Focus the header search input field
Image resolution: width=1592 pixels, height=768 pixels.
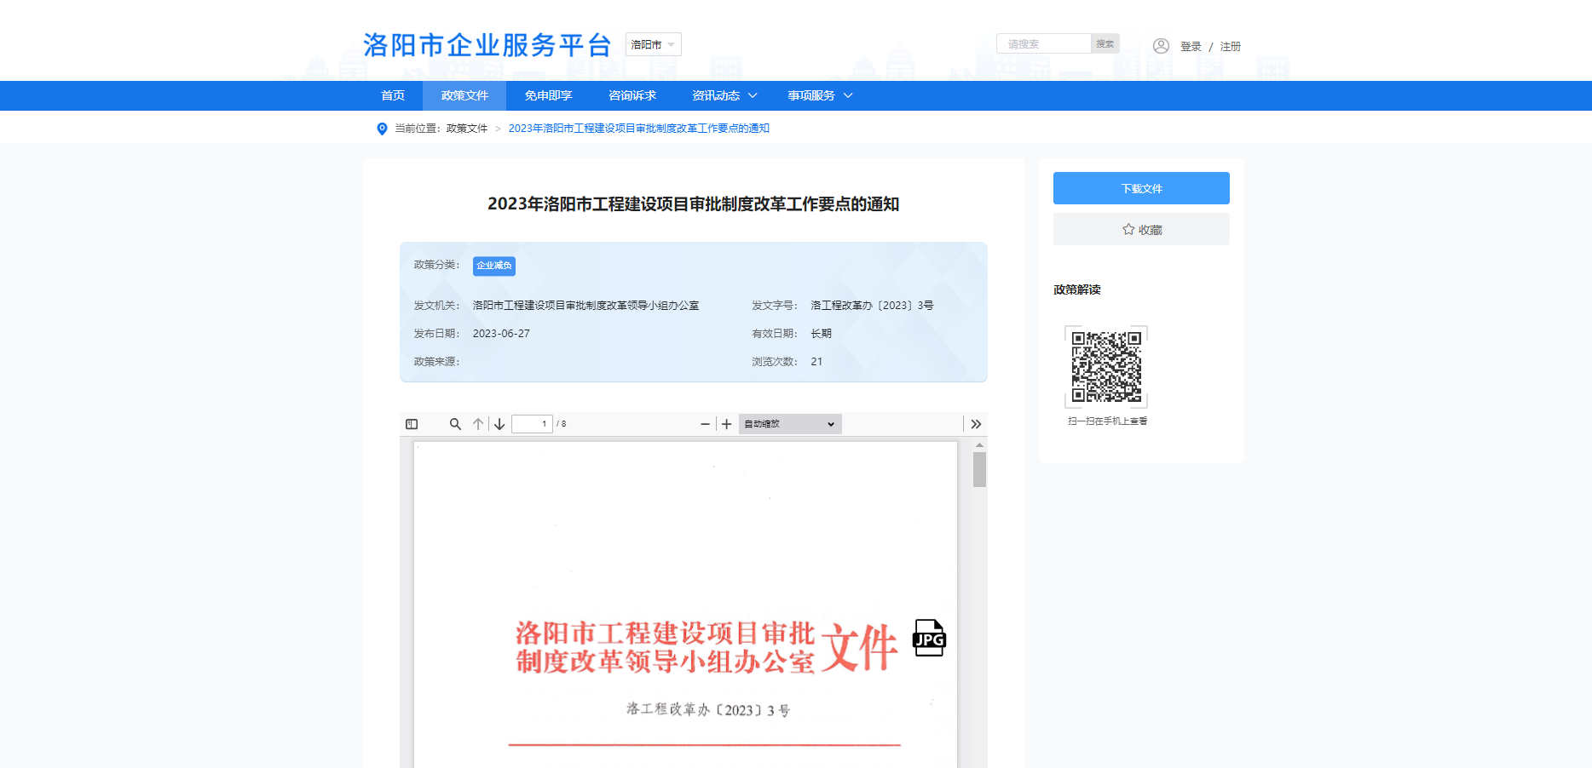point(1044,43)
